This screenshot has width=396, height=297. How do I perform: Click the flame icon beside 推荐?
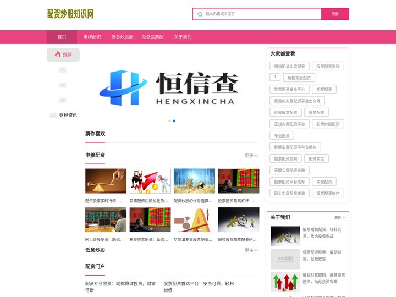58,54
